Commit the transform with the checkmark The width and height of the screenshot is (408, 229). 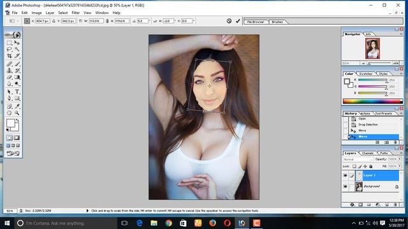tap(238, 21)
